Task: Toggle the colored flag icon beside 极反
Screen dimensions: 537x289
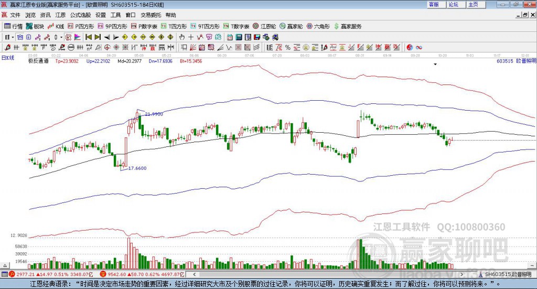Action: click(78, 37)
